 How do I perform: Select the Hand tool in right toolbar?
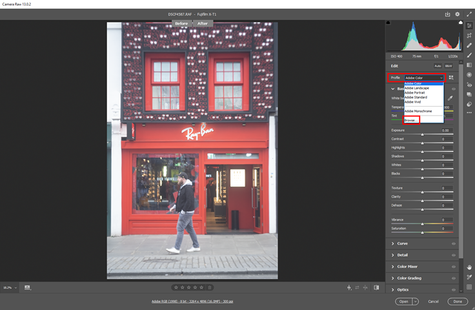(x=469, y=267)
